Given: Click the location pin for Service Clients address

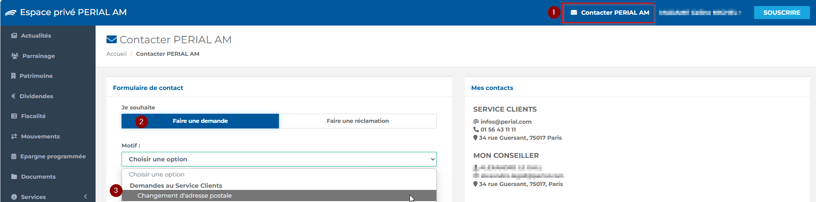Looking at the screenshot, I should coord(476,138).
